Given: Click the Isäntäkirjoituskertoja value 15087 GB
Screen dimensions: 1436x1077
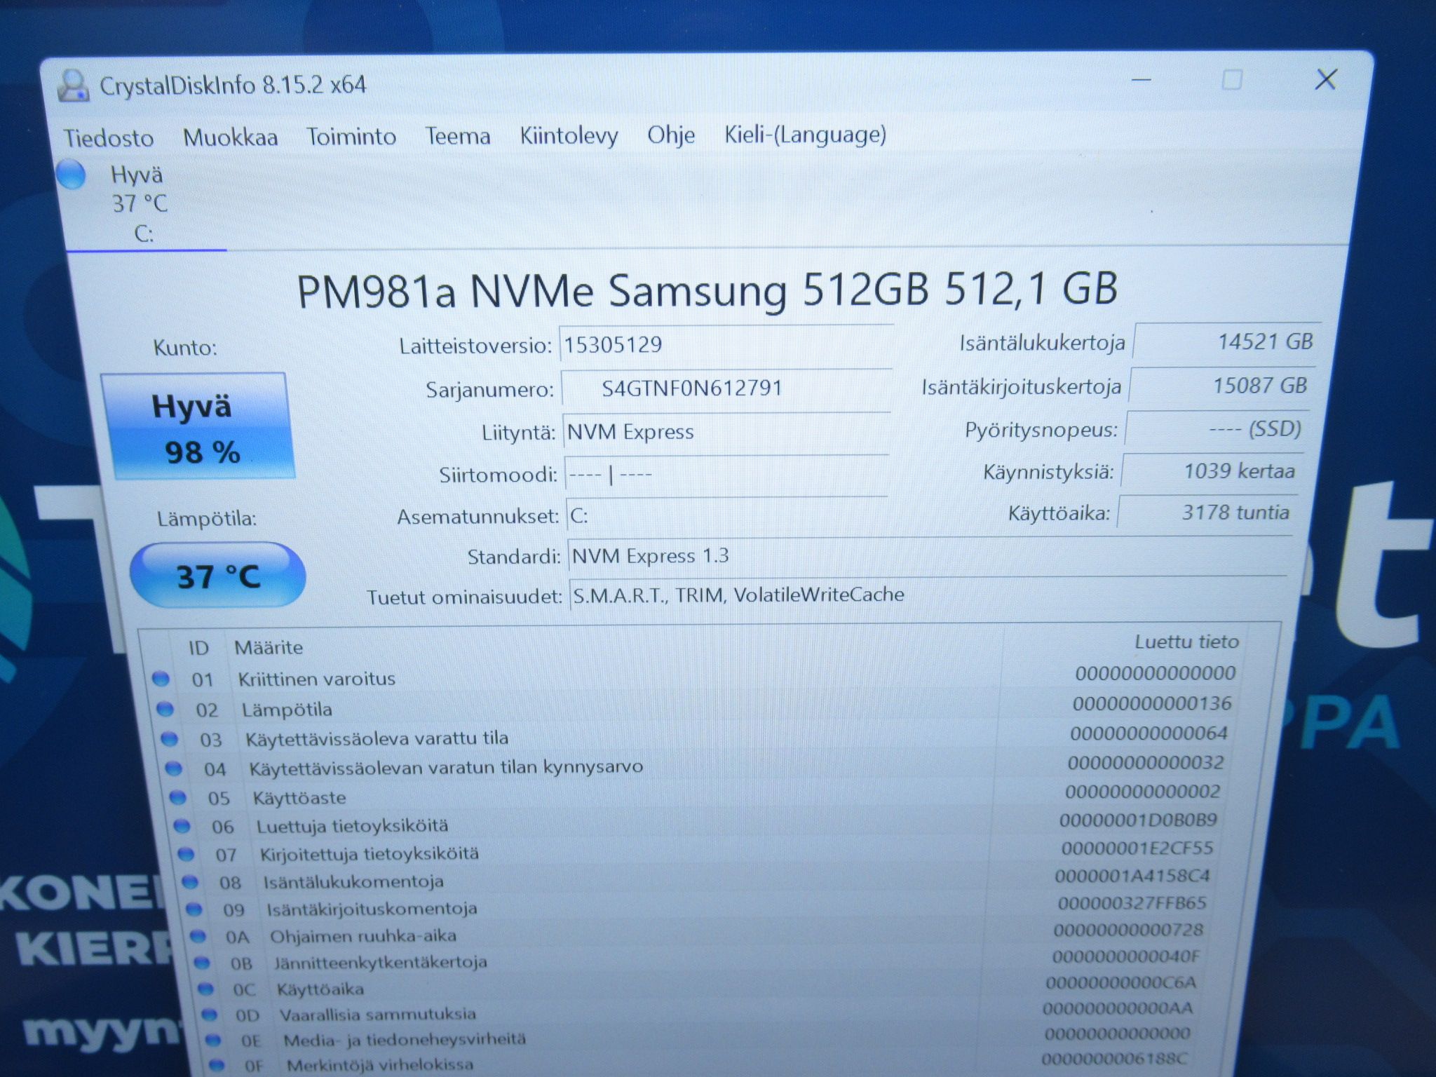Looking at the screenshot, I should pyautogui.click(x=1222, y=385).
